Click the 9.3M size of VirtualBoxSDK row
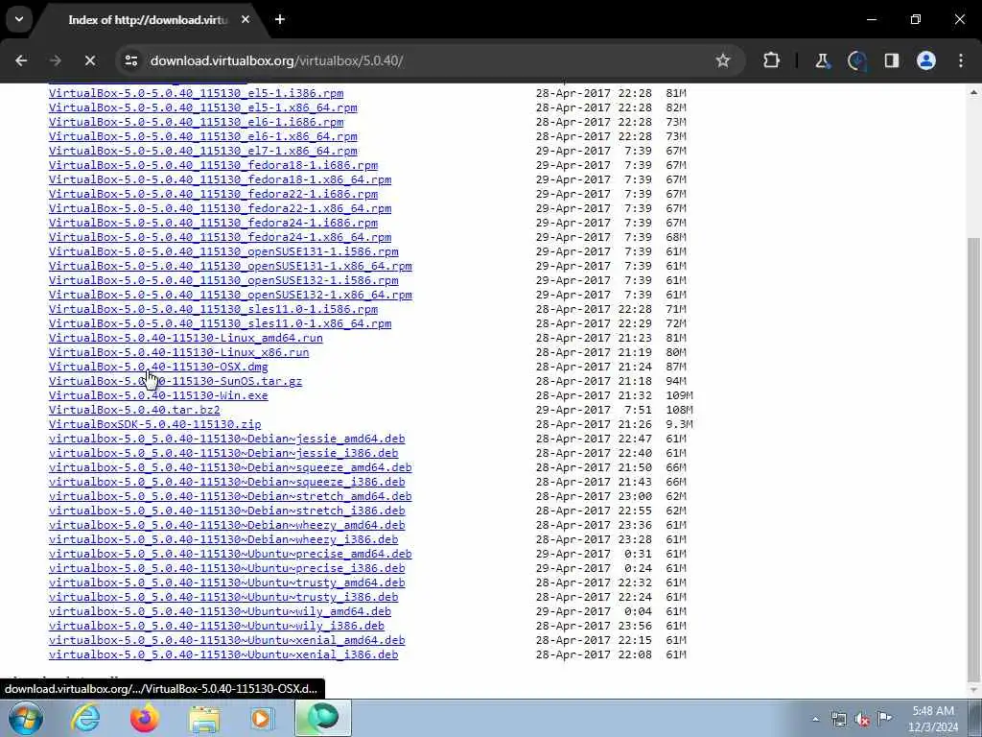Screen dimensions: 982x737 [x=680, y=424]
